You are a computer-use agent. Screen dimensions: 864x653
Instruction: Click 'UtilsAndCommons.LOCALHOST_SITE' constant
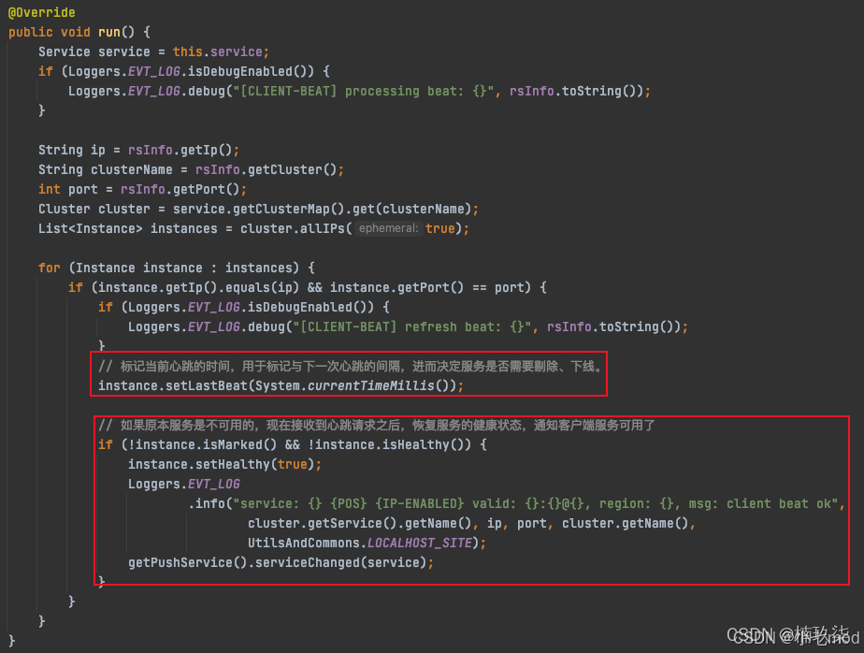[360, 544]
